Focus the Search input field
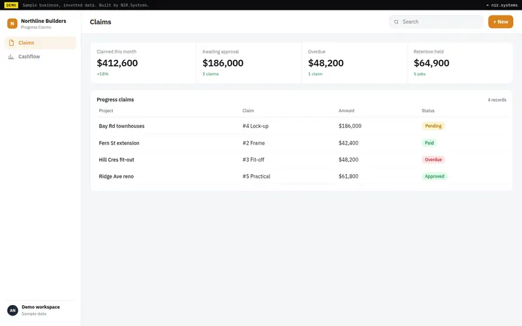This screenshot has height=326, width=522. pos(436,22)
